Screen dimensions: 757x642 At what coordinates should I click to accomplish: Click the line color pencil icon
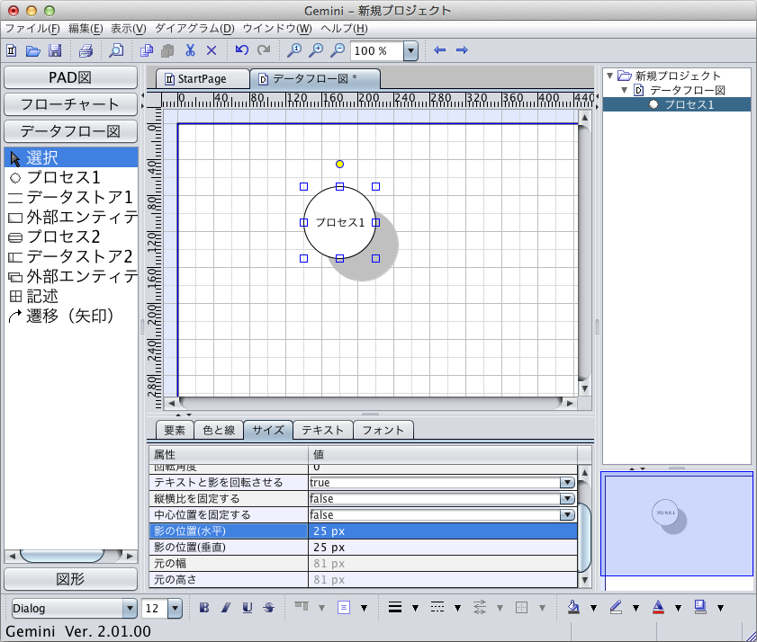click(x=616, y=607)
